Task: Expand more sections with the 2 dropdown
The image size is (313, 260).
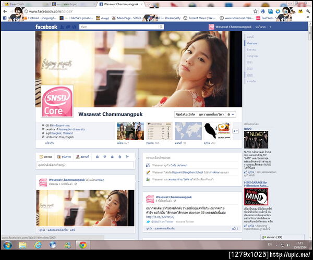Action: click(236, 131)
